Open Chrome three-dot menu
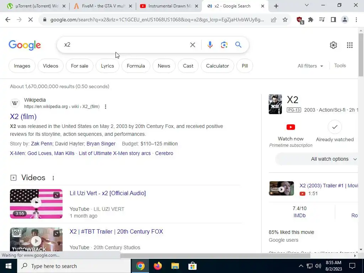Image resolution: width=364 pixels, height=273 pixels. [356, 20]
